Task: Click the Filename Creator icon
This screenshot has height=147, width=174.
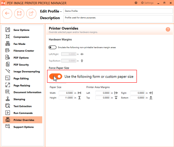Action: click(8, 50)
